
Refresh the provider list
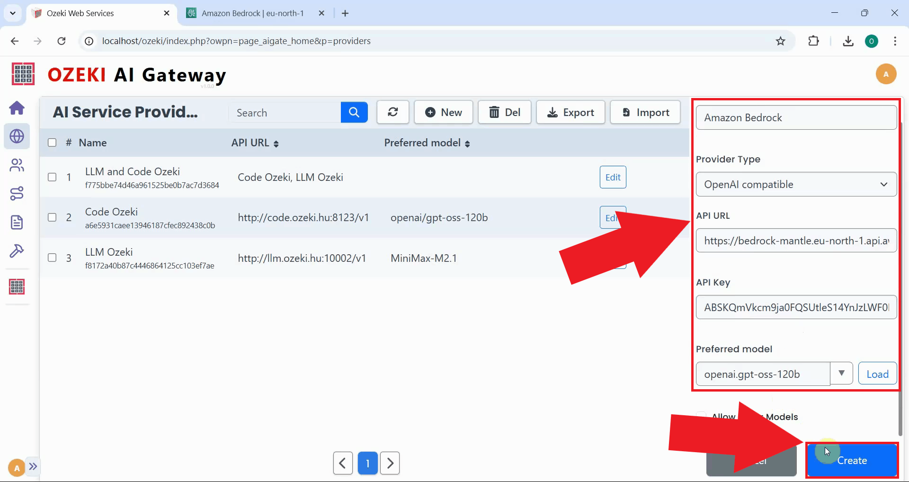point(392,112)
